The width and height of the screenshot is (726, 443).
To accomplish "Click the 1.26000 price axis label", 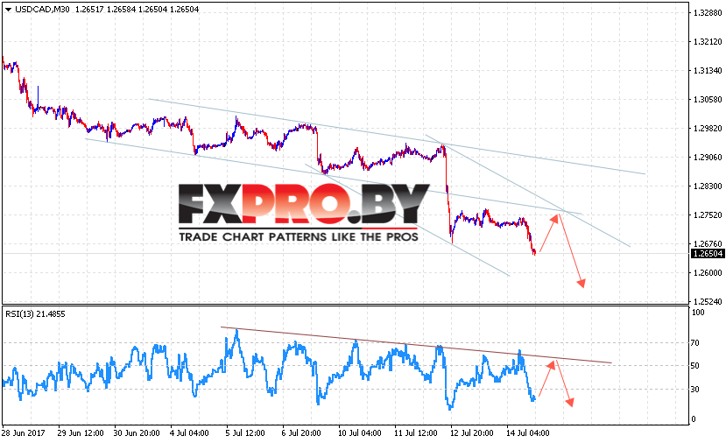I will click(708, 272).
